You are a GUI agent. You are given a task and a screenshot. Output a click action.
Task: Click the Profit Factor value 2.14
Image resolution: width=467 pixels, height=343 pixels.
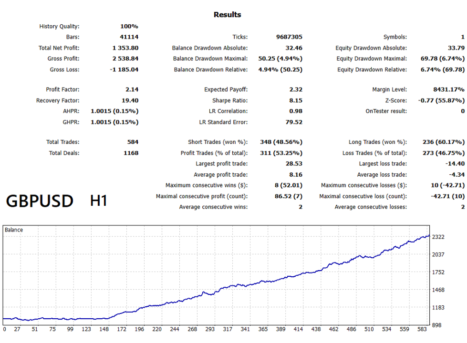point(132,90)
